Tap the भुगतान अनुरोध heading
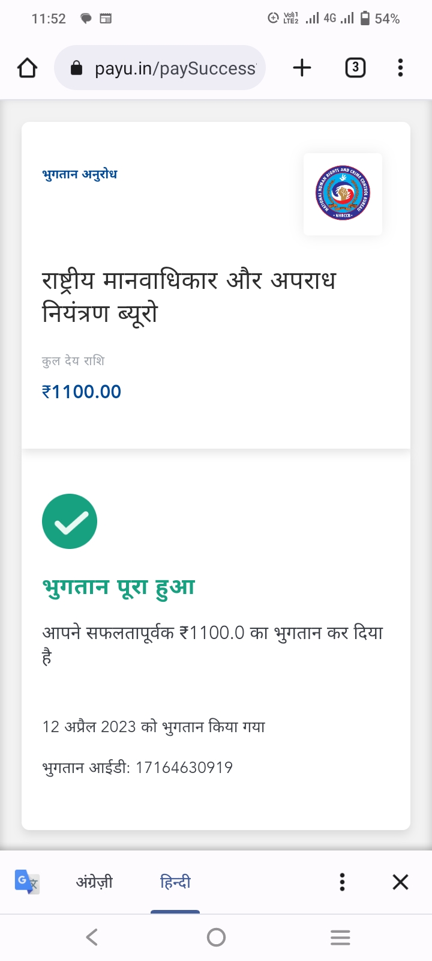 coord(80,174)
